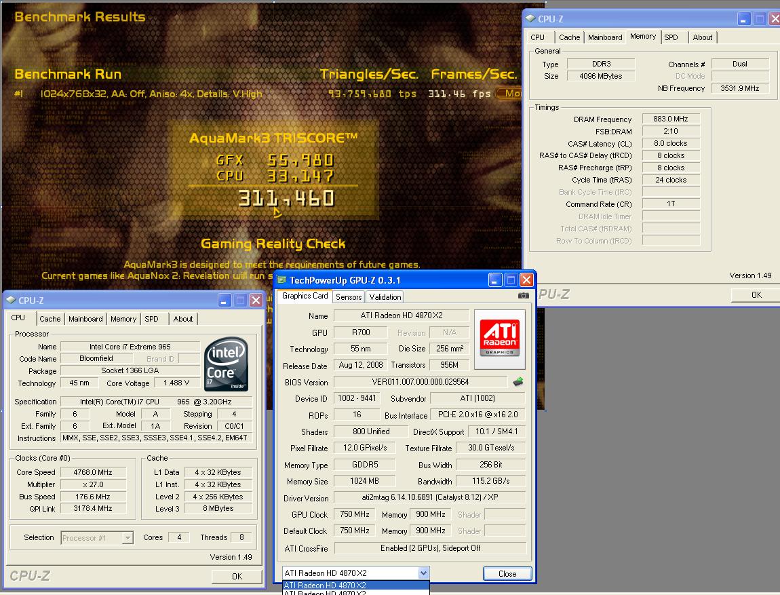Minimize the GPU-Z window
Screen dimensions: 780x595
point(494,280)
